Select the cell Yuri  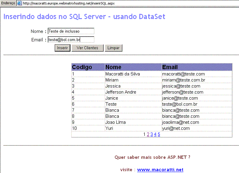click(x=133, y=128)
